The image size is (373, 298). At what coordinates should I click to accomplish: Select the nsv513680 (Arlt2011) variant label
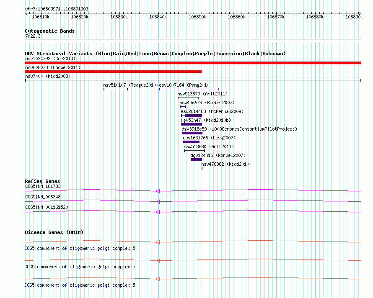coord(209,146)
